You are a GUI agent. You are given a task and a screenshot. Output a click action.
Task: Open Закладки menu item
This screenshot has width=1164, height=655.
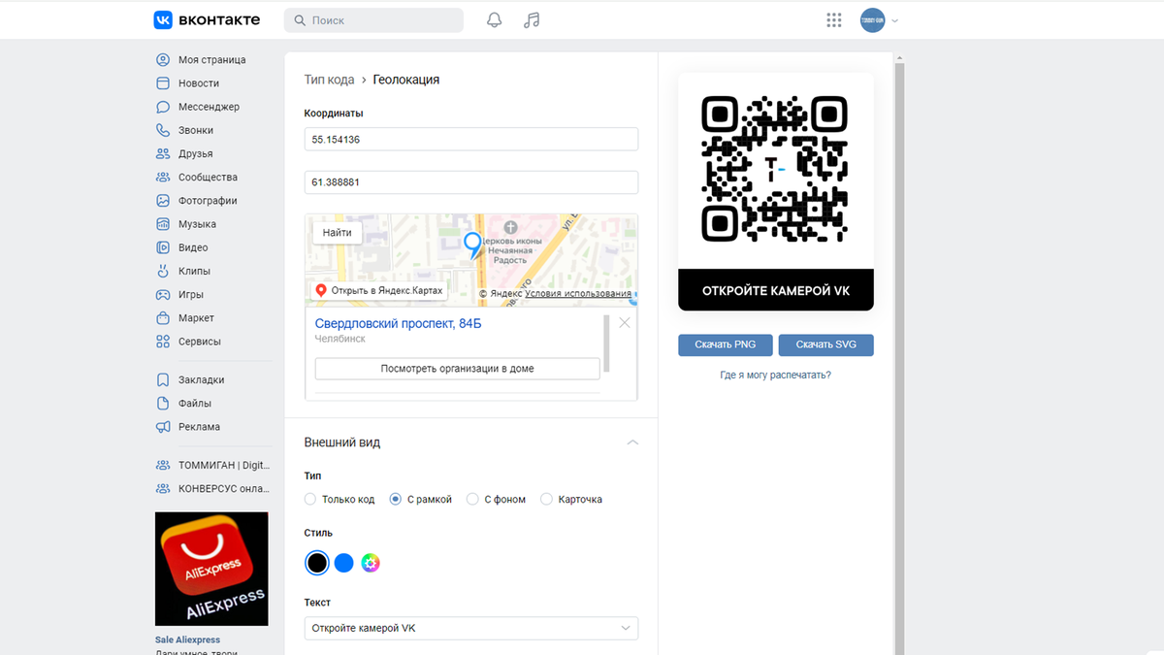201,379
